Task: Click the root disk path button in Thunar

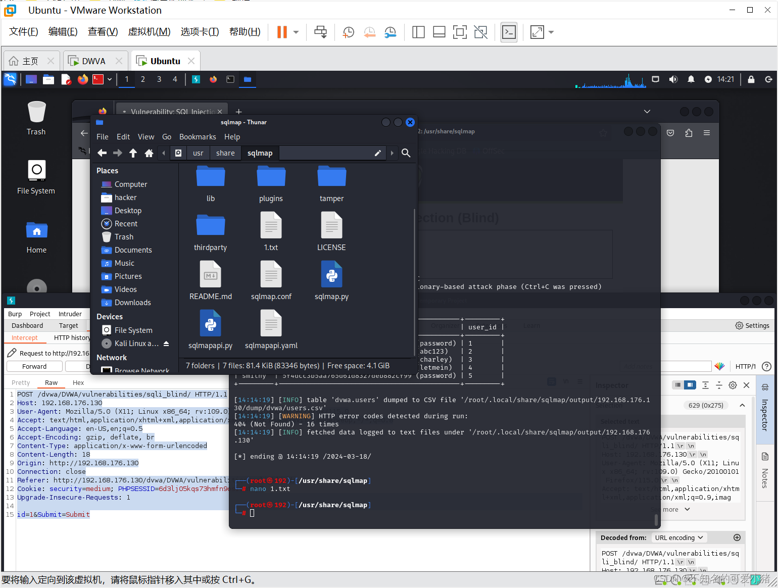Action: click(x=178, y=153)
